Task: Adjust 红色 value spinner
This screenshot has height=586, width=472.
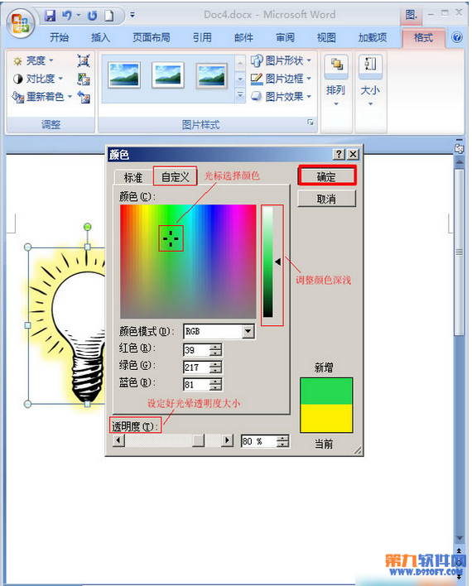Action: click(216, 350)
